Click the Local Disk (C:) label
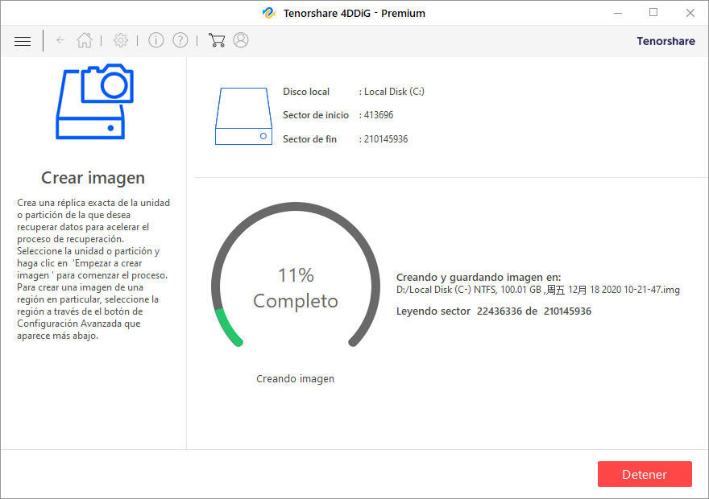Image resolution: width=709 pixels, height=499 pixels. coord(394,92)
